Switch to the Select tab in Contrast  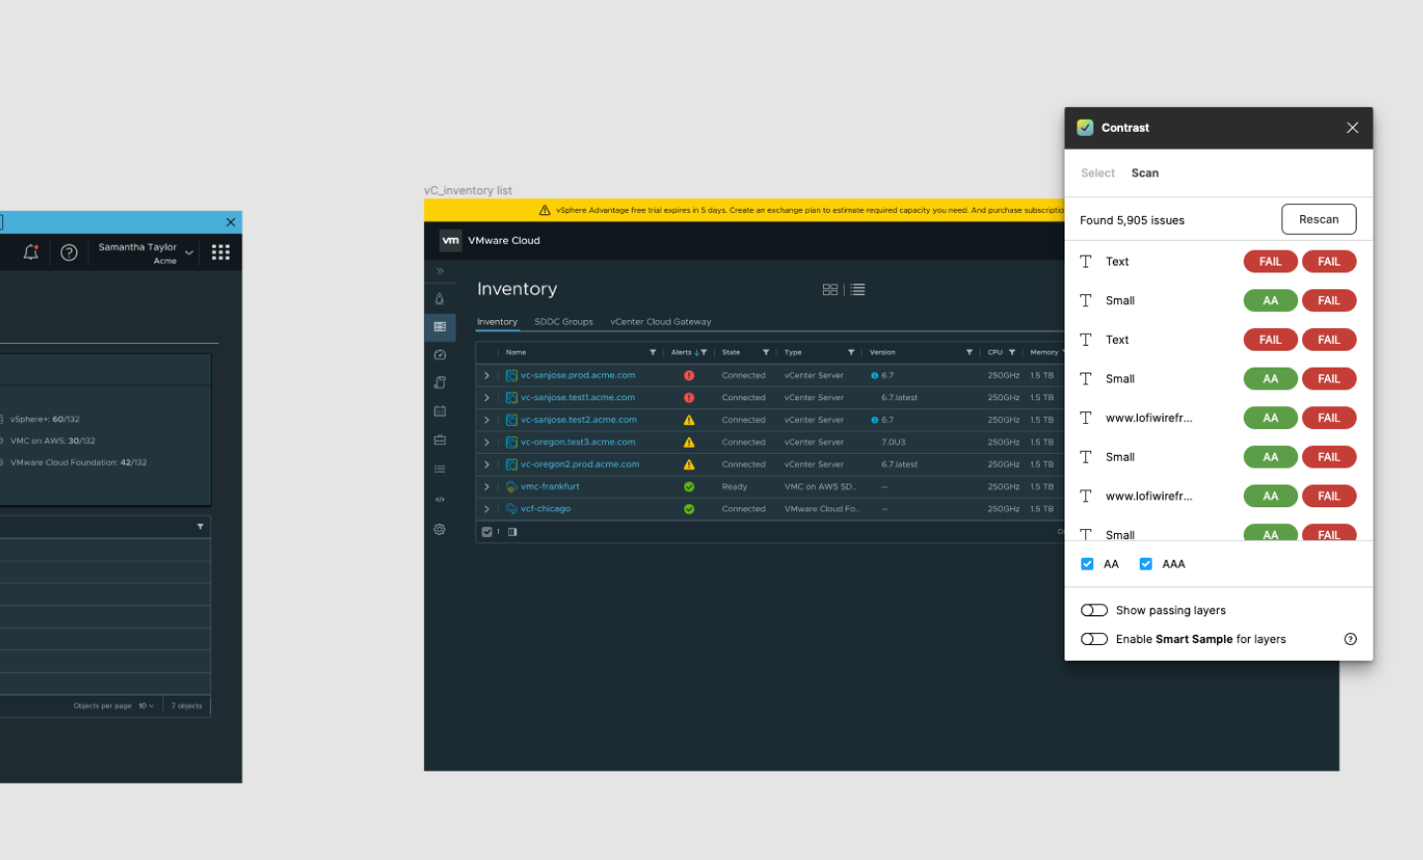tap(1097, 172)
